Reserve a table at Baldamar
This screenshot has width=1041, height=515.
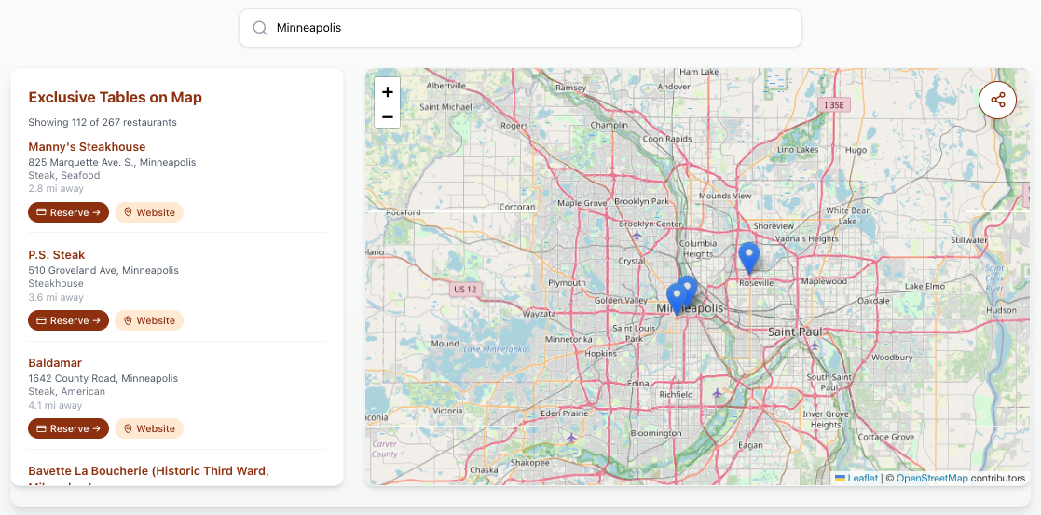68,428
